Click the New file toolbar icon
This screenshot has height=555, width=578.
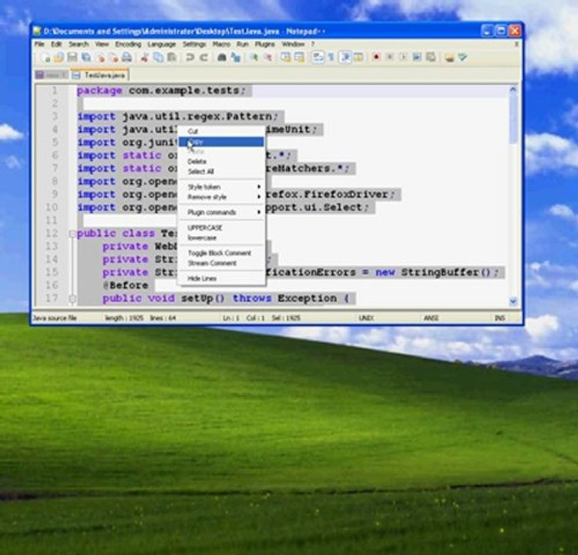tap(45, 58)
